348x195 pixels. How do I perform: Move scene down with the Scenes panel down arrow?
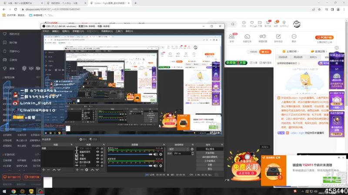59,170
